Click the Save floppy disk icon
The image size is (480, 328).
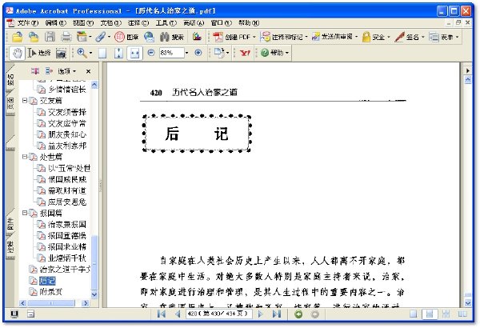coord(50,37)
